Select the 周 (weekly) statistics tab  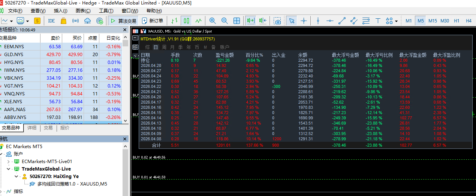(x=164, y=47)
